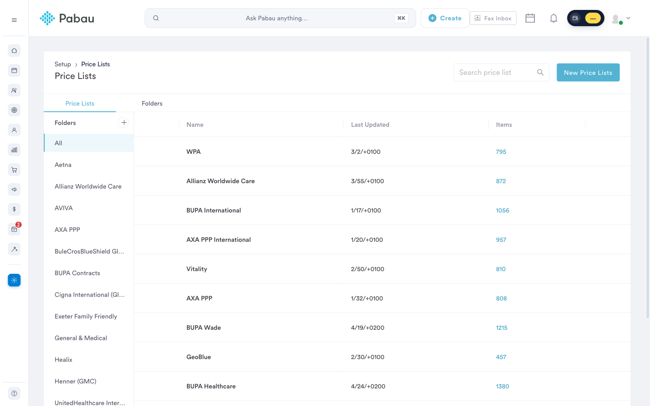Focus the Ask Pabau anything search bar
Screen dimensions: 650x406
[280, 18]
